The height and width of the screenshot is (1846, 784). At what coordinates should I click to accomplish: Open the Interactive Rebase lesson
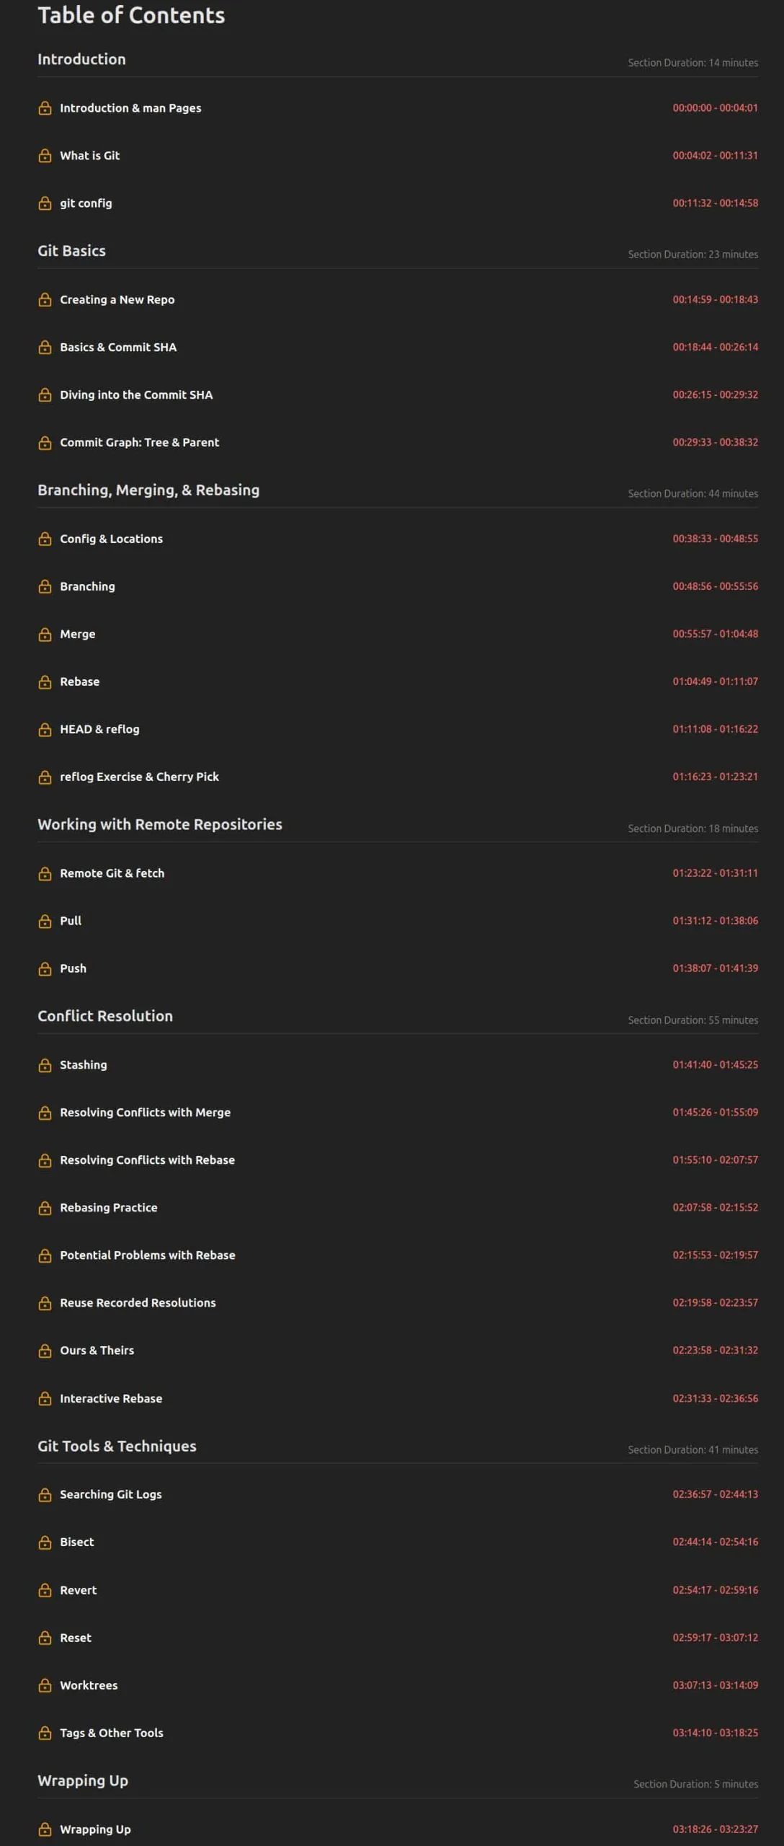(x=111, y=1398)
